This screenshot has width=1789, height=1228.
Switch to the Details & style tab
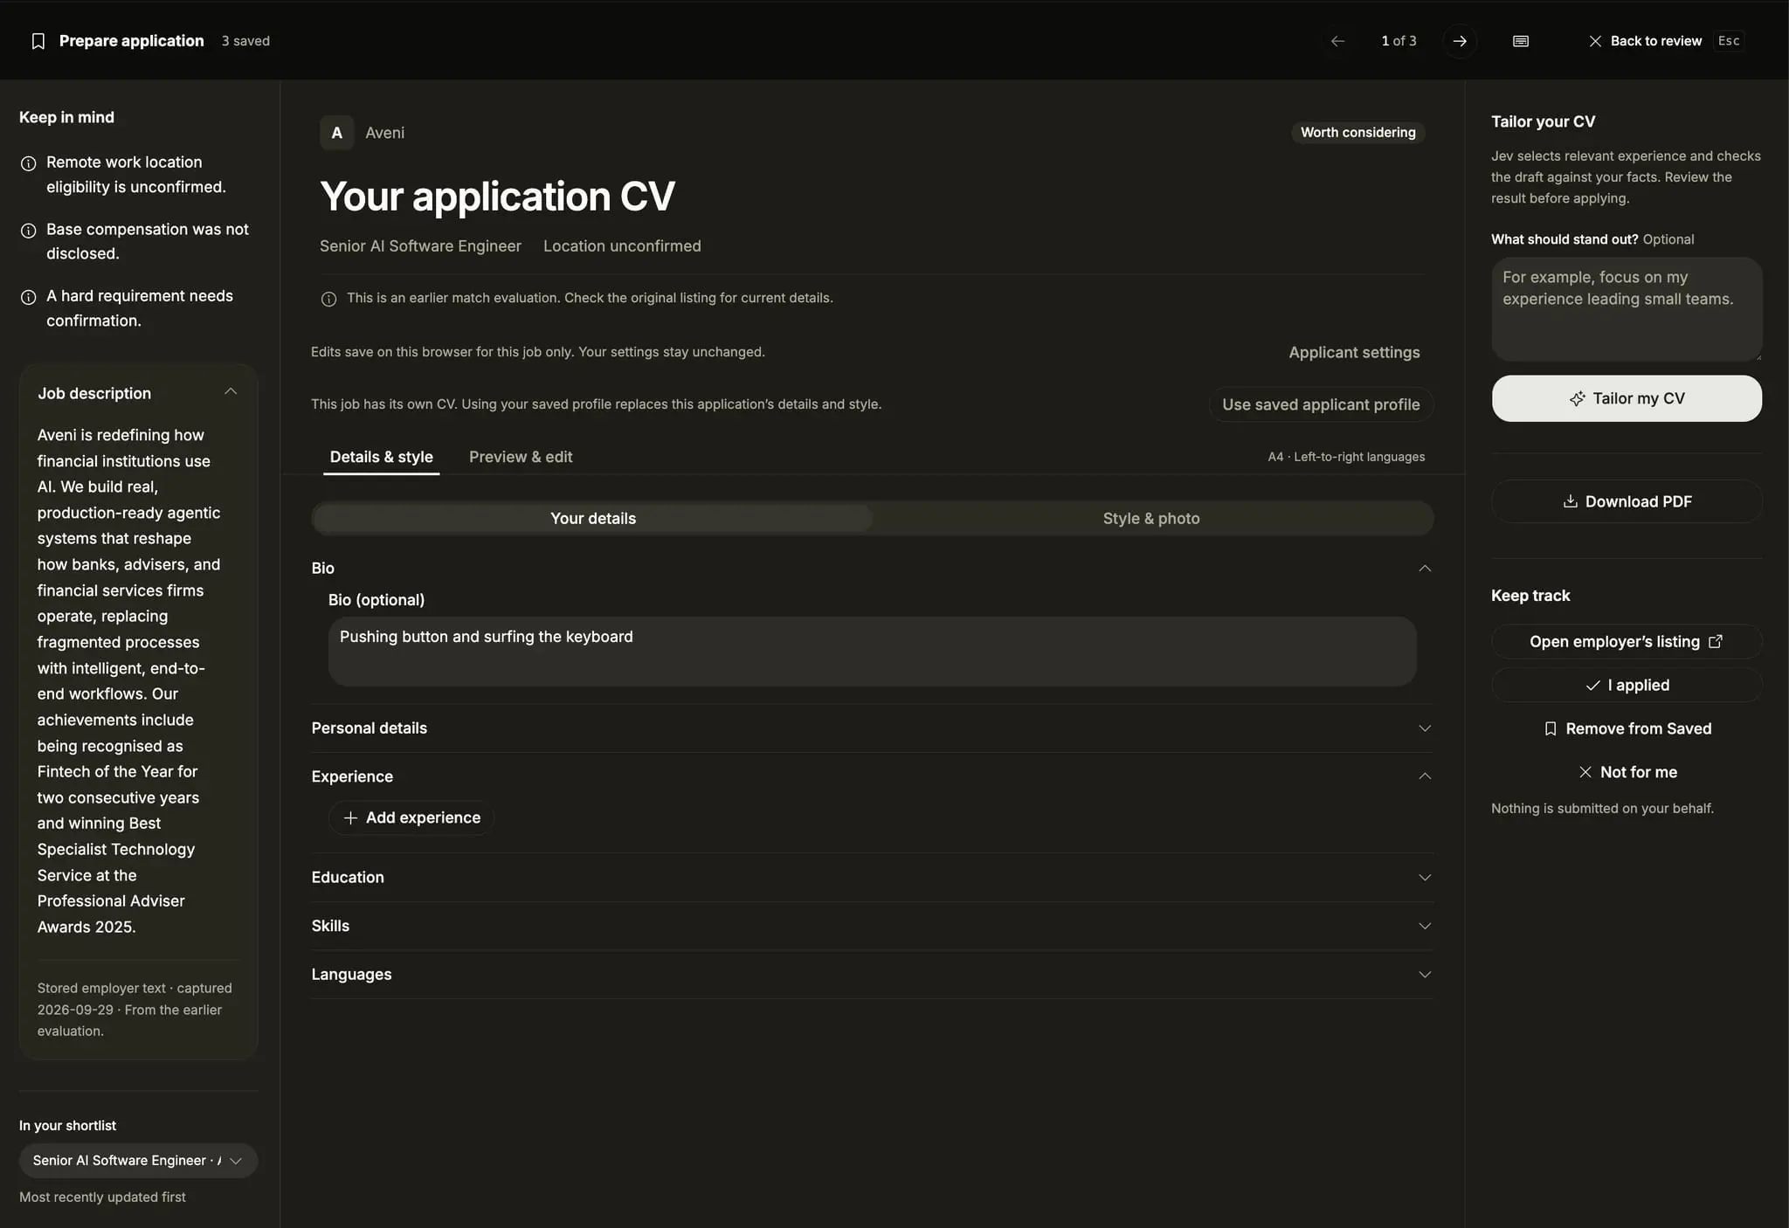pos(381,457)
